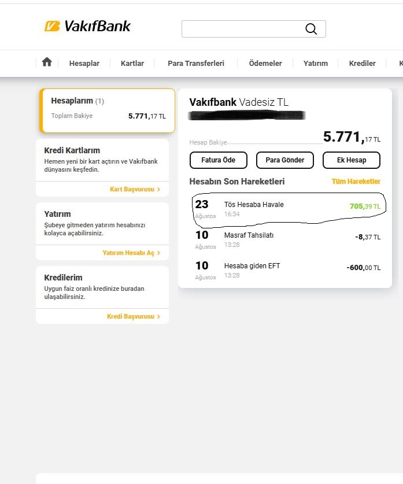Click the 705,39 TL amount
The height and width of the screenshot is (484, 403).
click(365, 206)
